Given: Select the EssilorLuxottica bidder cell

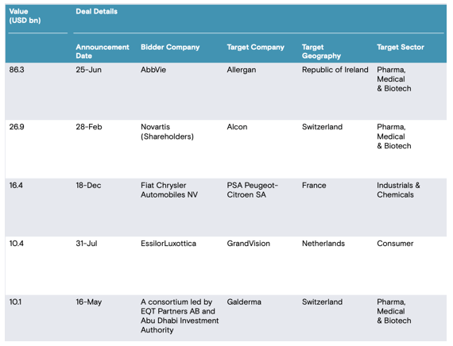Looking at the screenshot, I should pyautogui.click(x=168, y=244).
